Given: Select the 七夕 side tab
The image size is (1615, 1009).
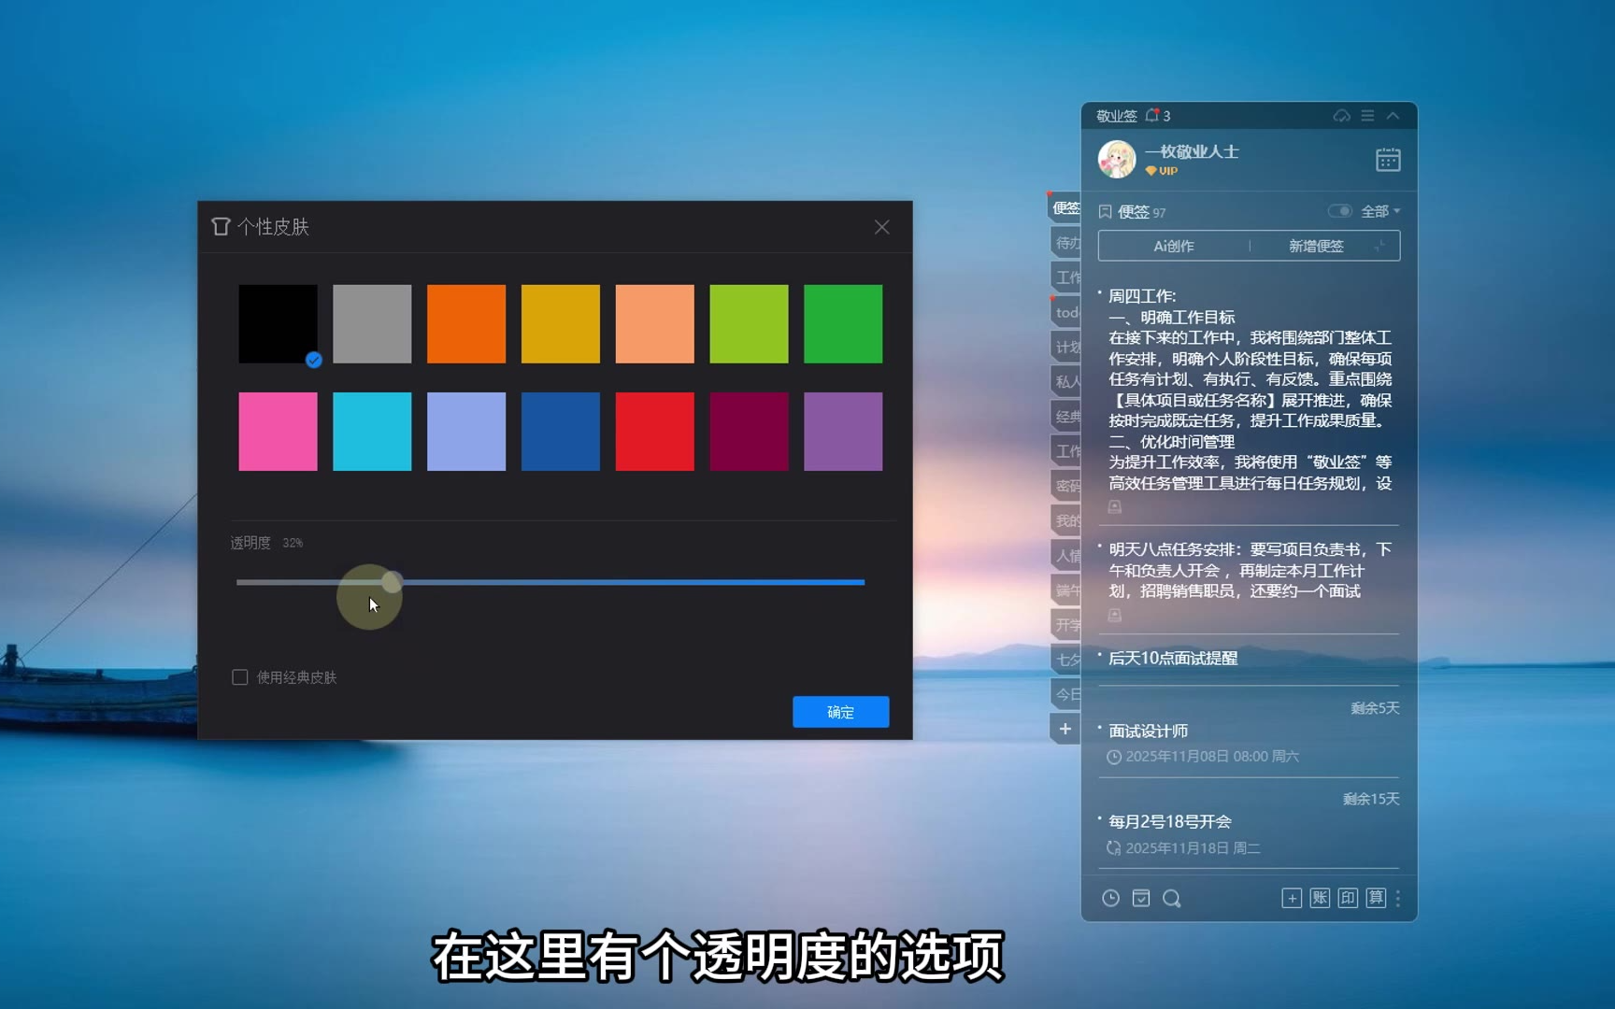Looking at the screenshot, I should [1066, 659].
